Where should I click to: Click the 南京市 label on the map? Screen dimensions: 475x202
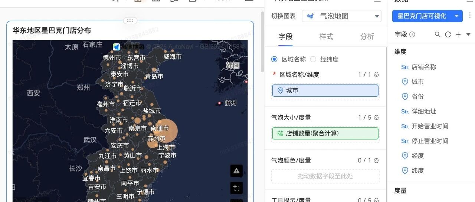pyautogui.click(x=138, y=129)
